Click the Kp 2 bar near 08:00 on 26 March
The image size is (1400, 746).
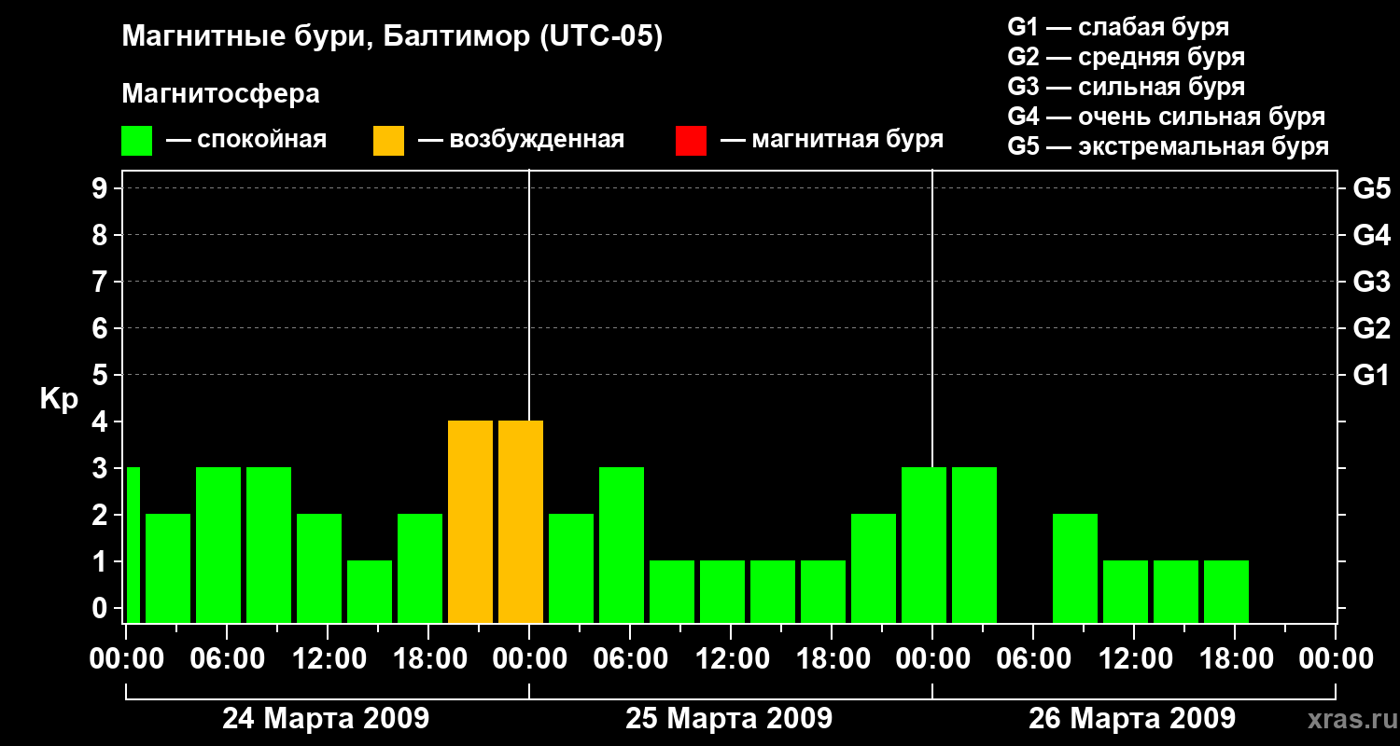pos(1075,568)
